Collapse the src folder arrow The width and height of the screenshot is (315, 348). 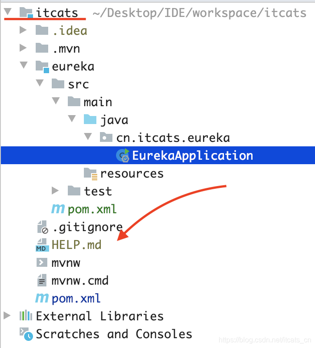pos(40,83)
